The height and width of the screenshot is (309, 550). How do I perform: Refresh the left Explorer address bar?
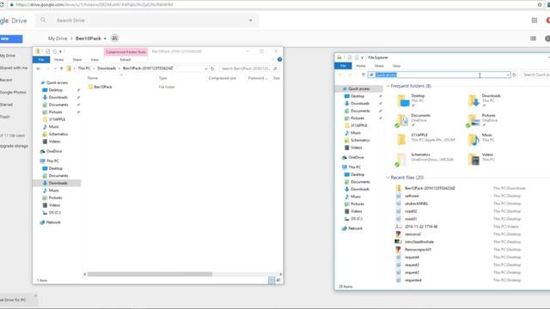point(212,69)
